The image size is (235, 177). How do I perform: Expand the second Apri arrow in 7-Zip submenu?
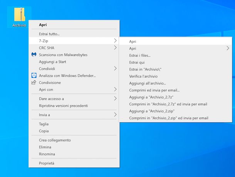(x=228, y=48)
